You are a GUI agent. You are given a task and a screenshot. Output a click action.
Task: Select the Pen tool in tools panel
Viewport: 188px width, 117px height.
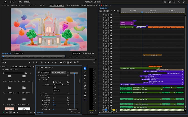pyautogui.click(x=85, y=86)
